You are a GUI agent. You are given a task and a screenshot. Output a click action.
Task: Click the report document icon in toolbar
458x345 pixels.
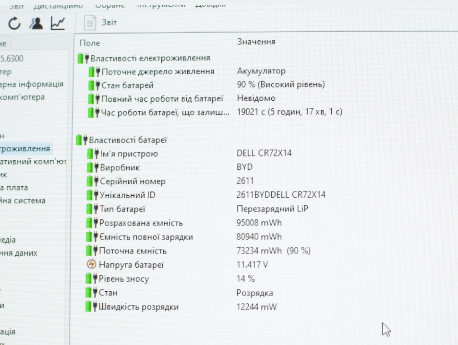pos(90,23)
